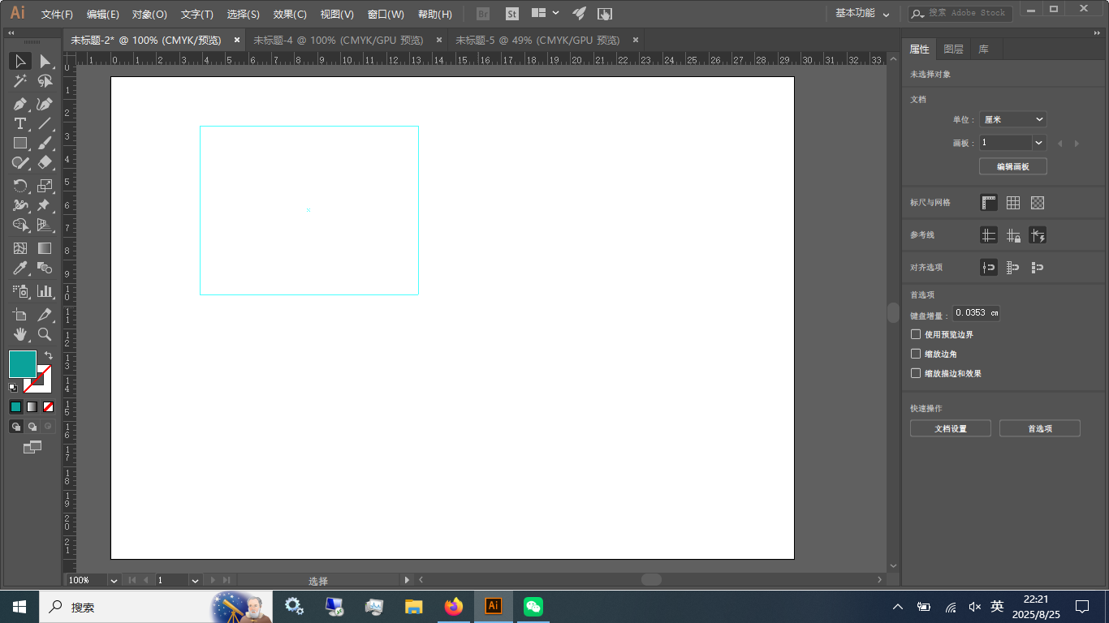The width and height of the screenshot is (1109, 623).
Task: Toggle toolbar width via its top double arrows
Action: (x=11, y=33)
